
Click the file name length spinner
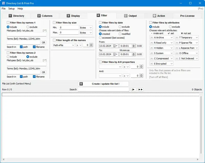pos(91,45)
